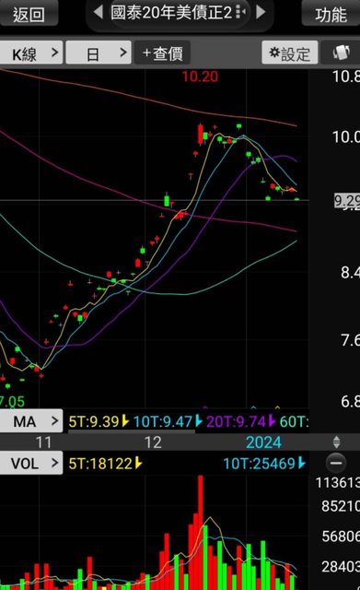
Task: Go to previous stock with left arrow
Action: tap(99, 12)
